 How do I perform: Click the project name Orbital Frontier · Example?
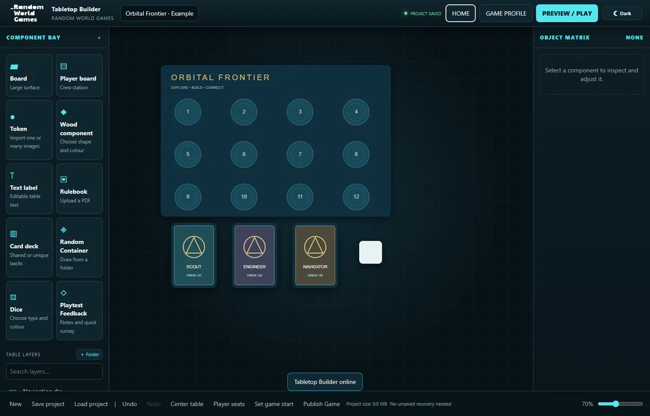click(x=159, y=14)
